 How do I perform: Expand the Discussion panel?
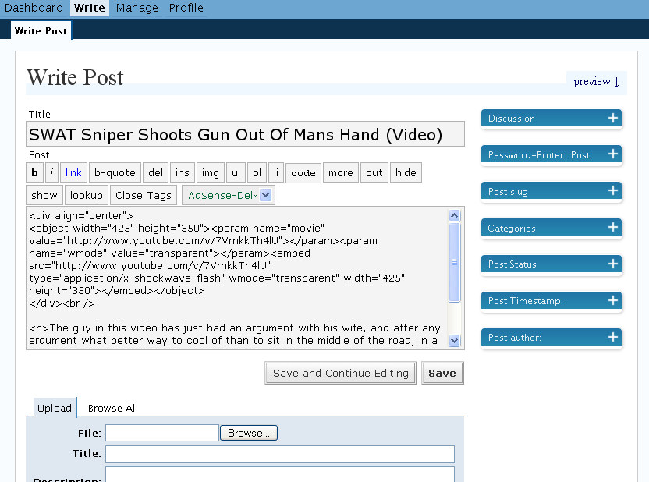(613, 119)
